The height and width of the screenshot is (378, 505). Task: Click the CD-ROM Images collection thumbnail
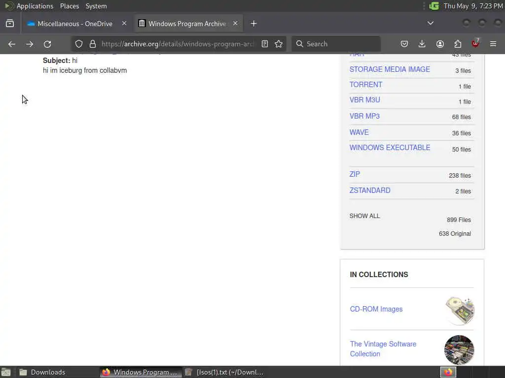pyautogui.click(x=460, y=311)
